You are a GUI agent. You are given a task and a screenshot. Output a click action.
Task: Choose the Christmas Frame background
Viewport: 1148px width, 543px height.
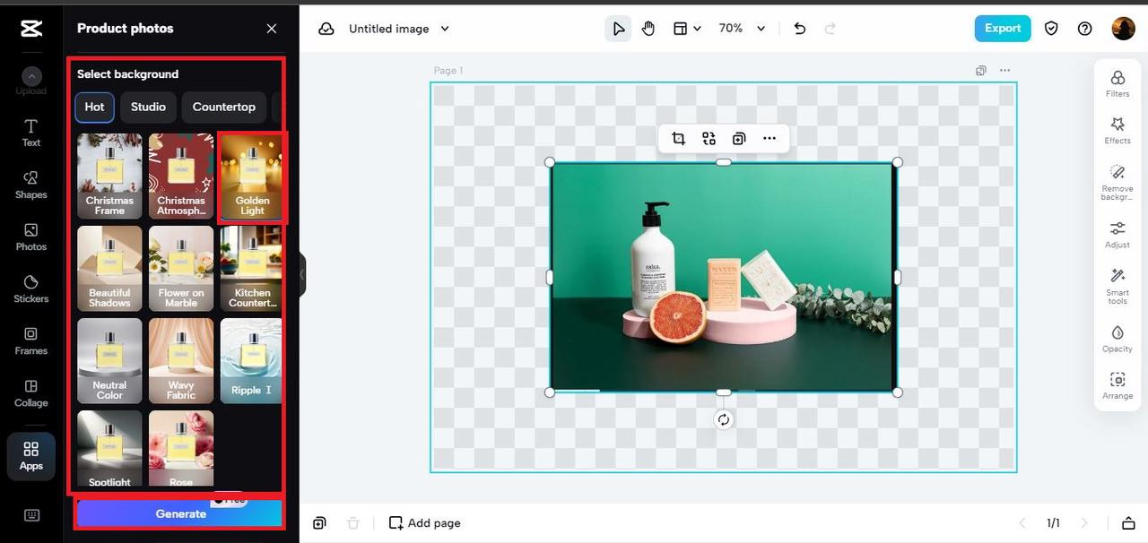pyautogui.click(x=109, y=176)
